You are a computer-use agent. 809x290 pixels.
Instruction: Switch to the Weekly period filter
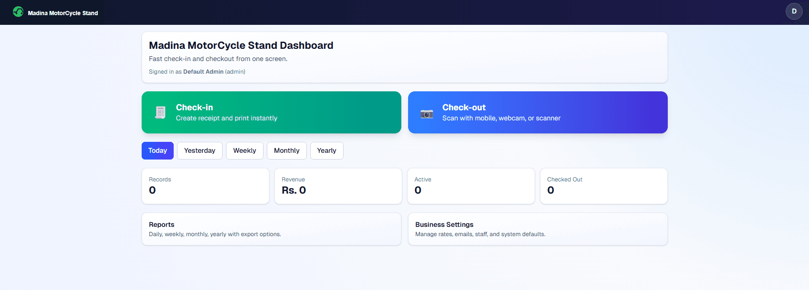[245, 151]
